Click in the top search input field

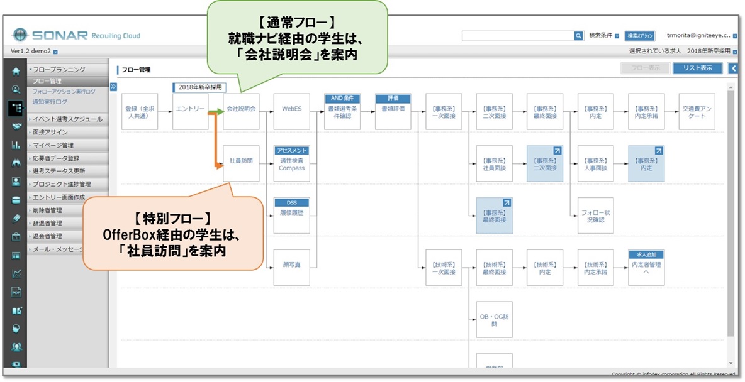click(x=518, y=36)
